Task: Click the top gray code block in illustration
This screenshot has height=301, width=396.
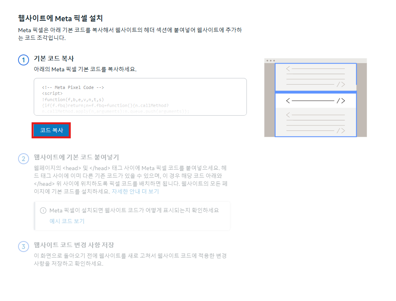Action: pyautogui.click(x=316, y=77)
